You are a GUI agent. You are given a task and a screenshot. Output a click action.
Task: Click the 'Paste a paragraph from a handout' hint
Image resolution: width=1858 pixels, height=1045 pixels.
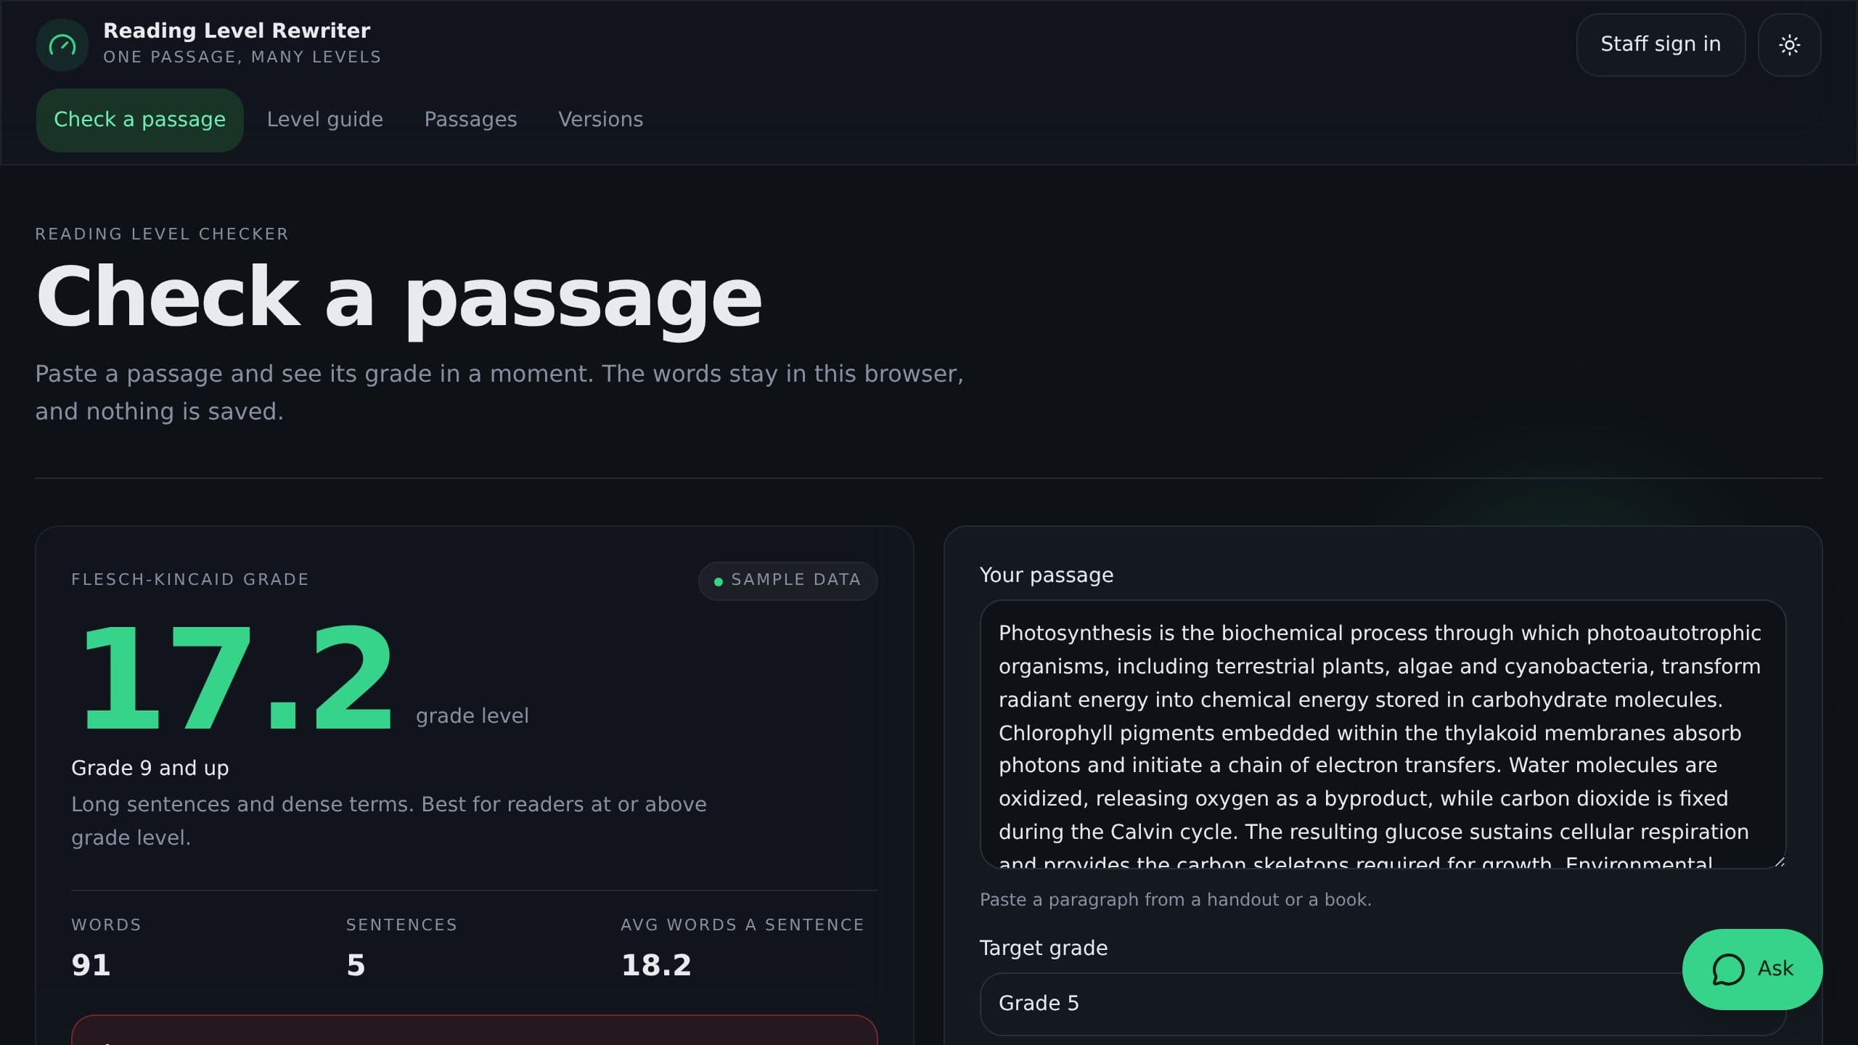click(1175, 900)
